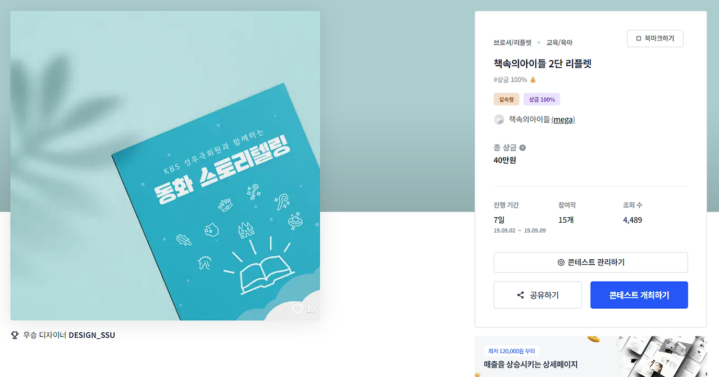Click the question mark icon next to 총 상금
Image resolution: width=719 pixels, height=377 pixels.
(x=522, y=148)
